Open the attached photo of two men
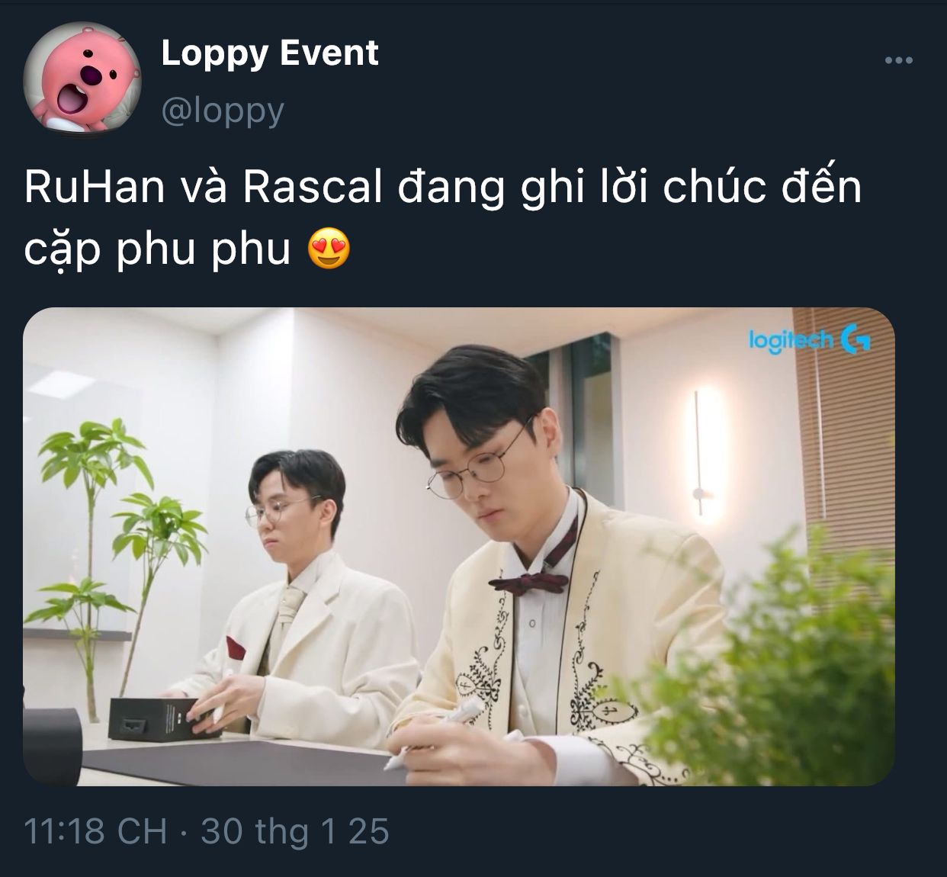 click(x=459, y=546)
